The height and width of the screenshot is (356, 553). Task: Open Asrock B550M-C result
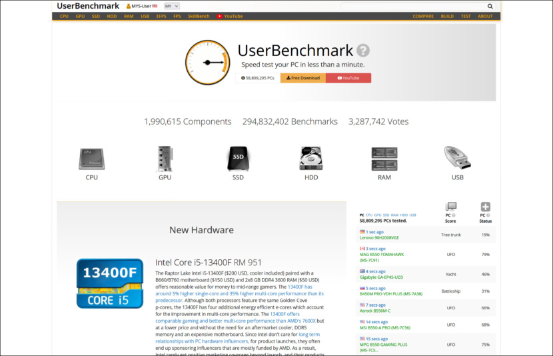pos(375,311)
